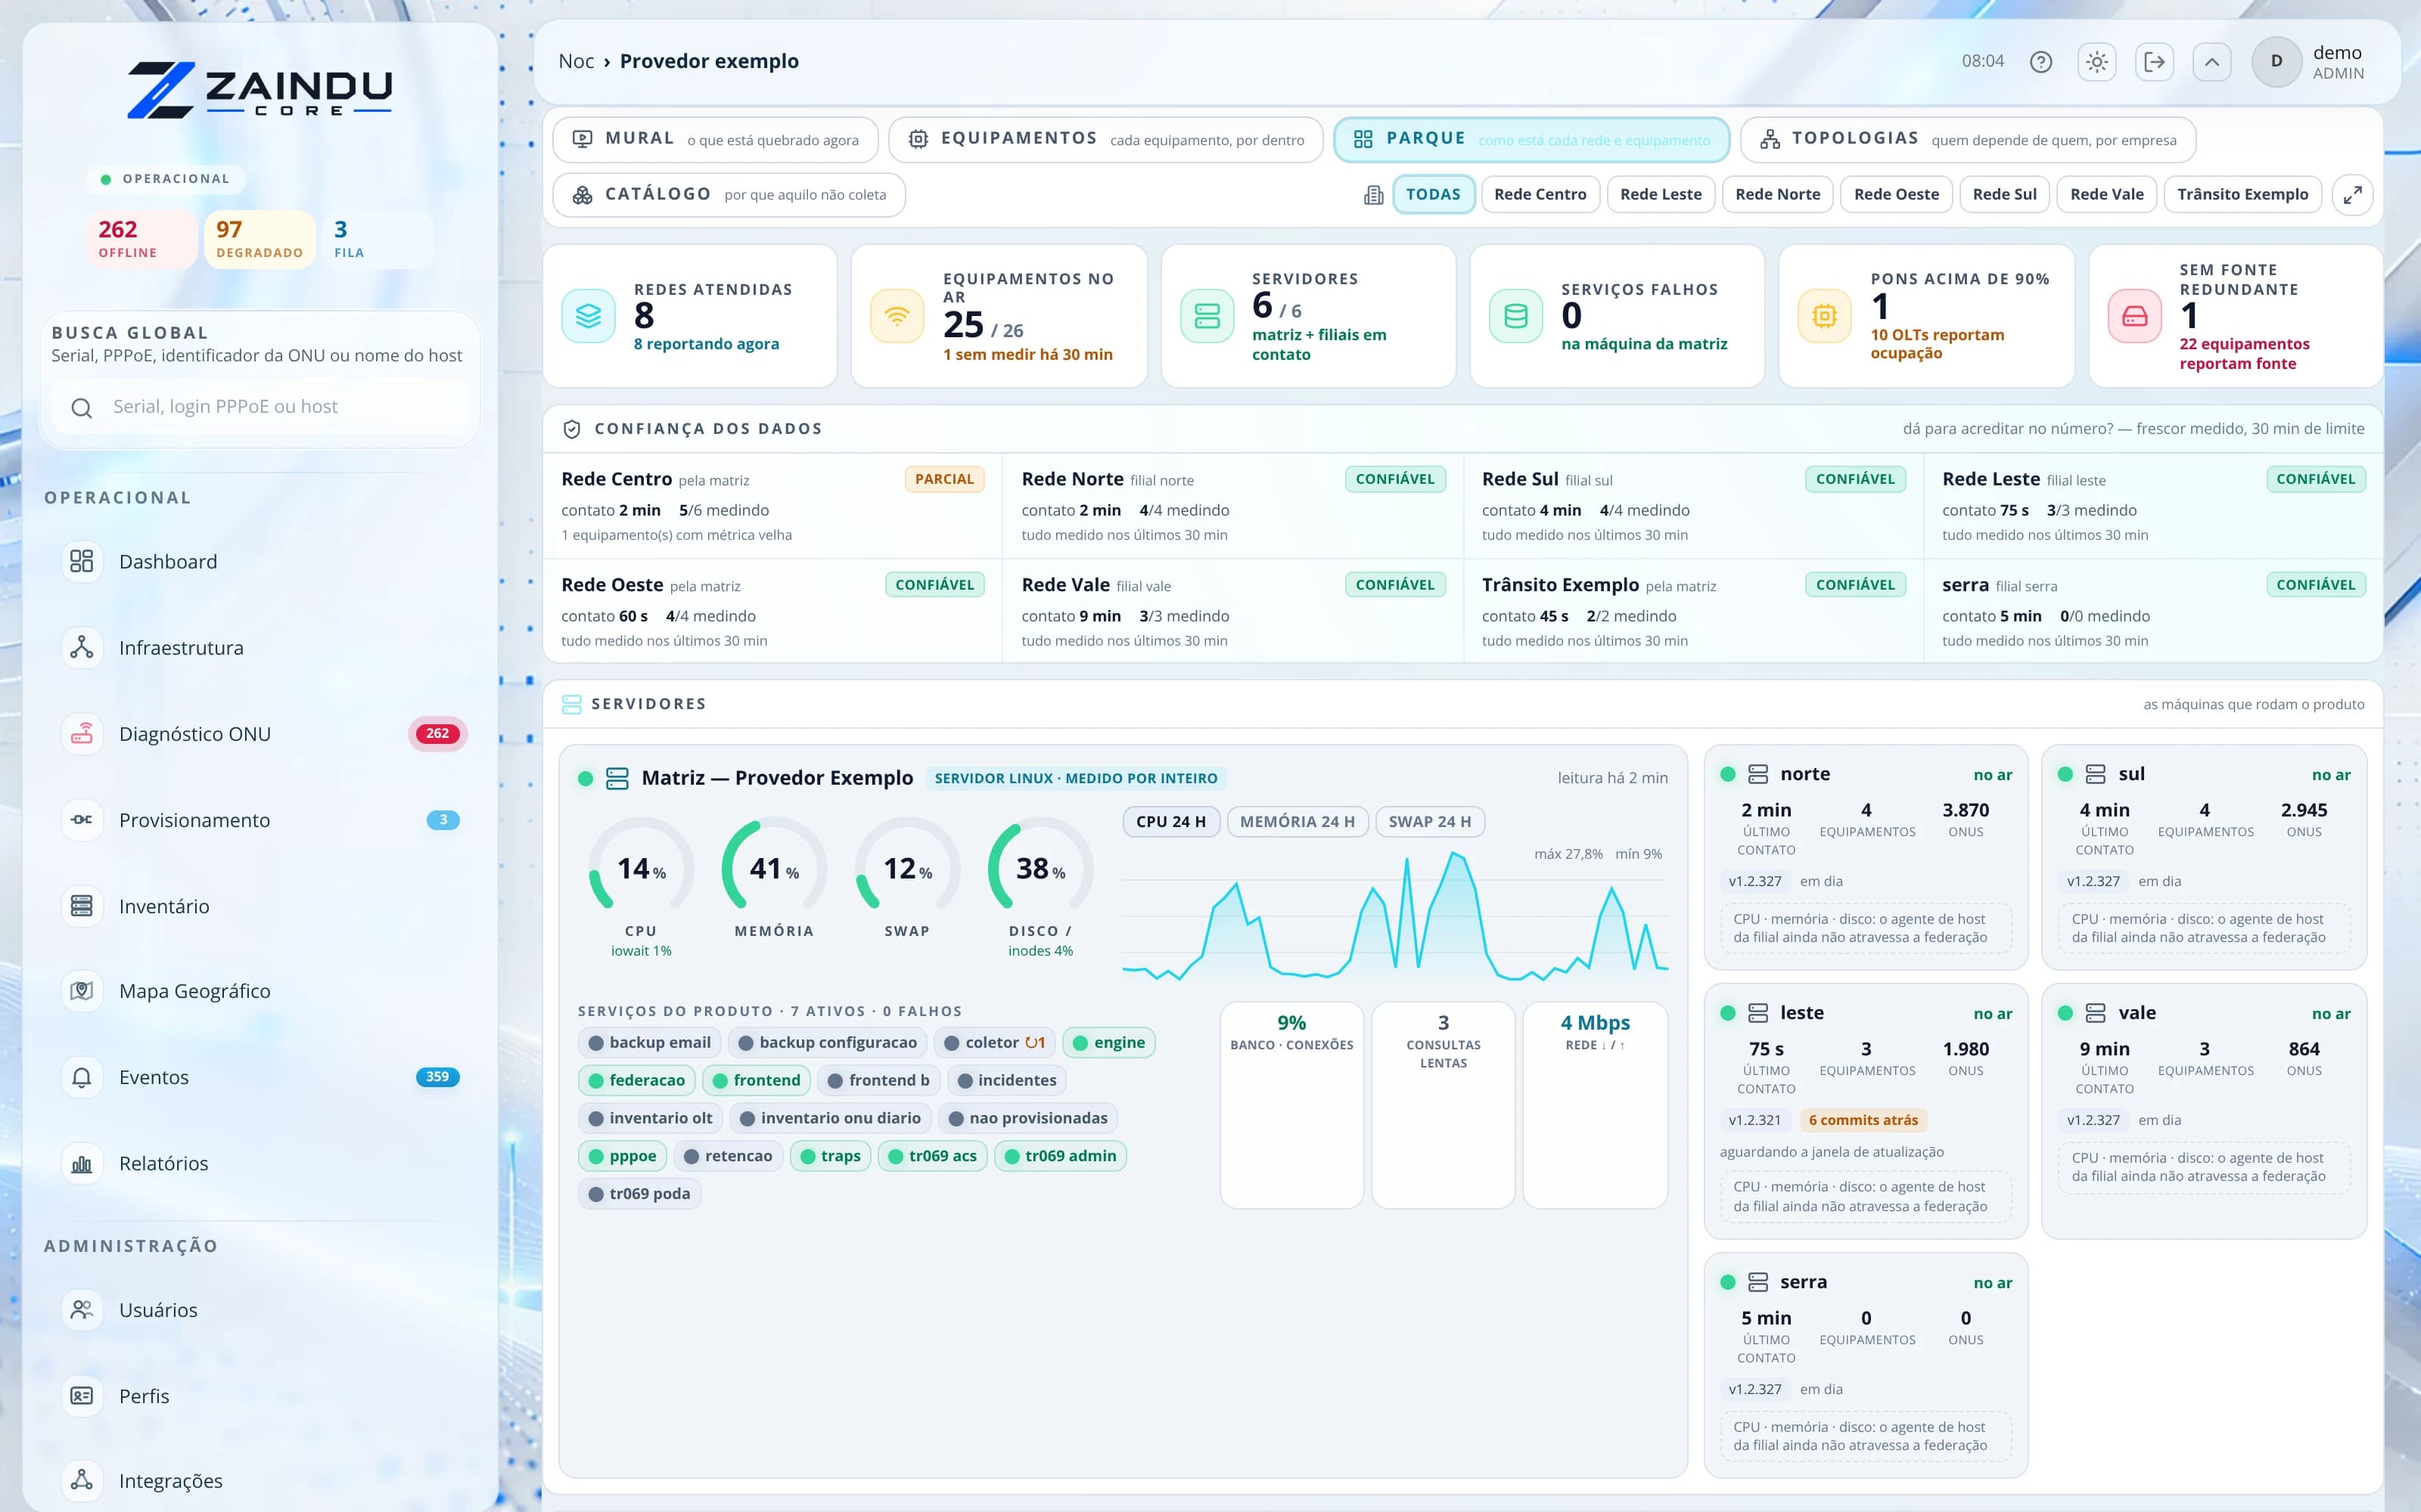This screenshot has width=2421, height=1512.
Task: Select the Trânsito Exemplo filter chip
Action: pos(2242,194)
